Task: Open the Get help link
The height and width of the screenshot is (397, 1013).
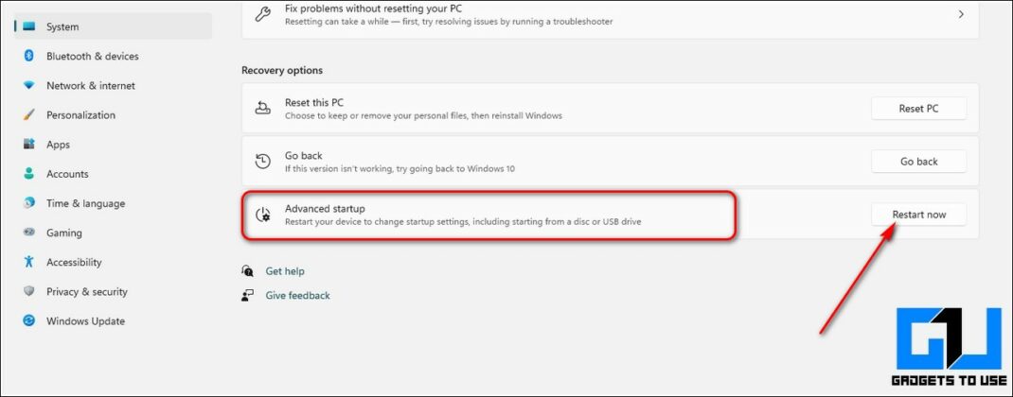Action: coord(285,271)
